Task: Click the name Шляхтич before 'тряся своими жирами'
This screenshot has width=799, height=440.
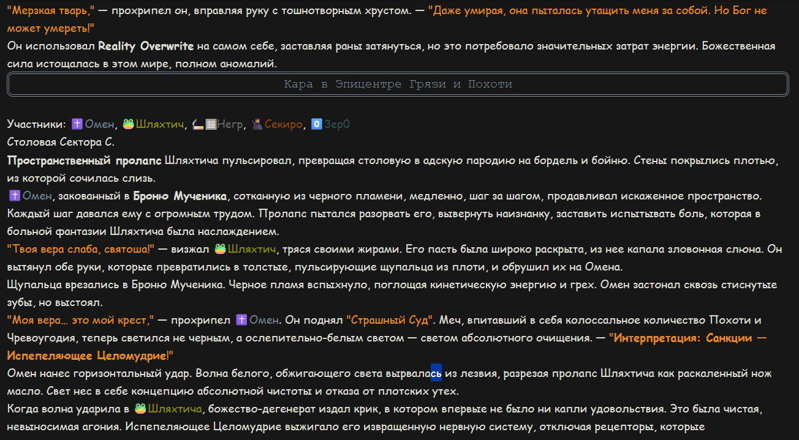Action: click(x=251, y=249)
